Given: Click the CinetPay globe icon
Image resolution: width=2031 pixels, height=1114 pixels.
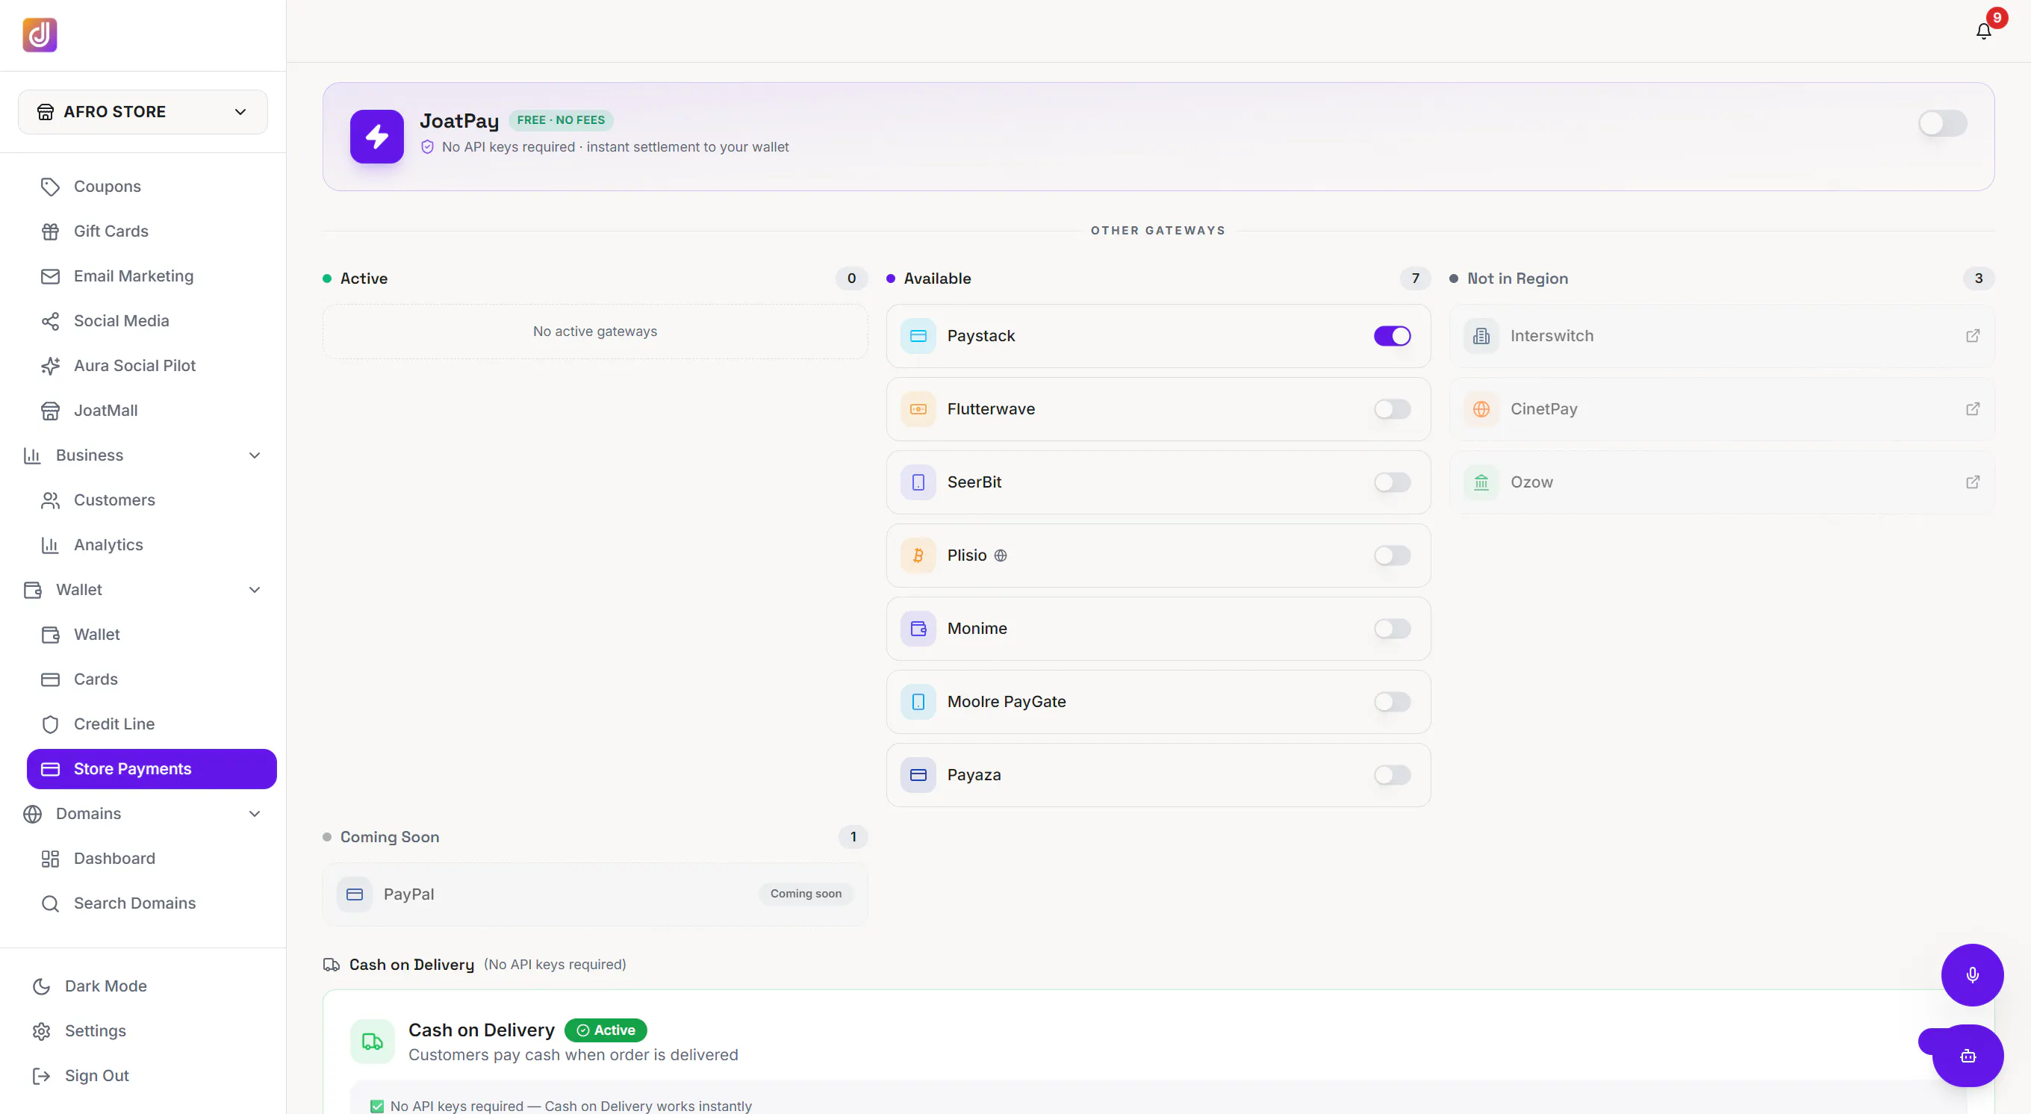Looking at the screenshot, I should tap(1481, 409).
